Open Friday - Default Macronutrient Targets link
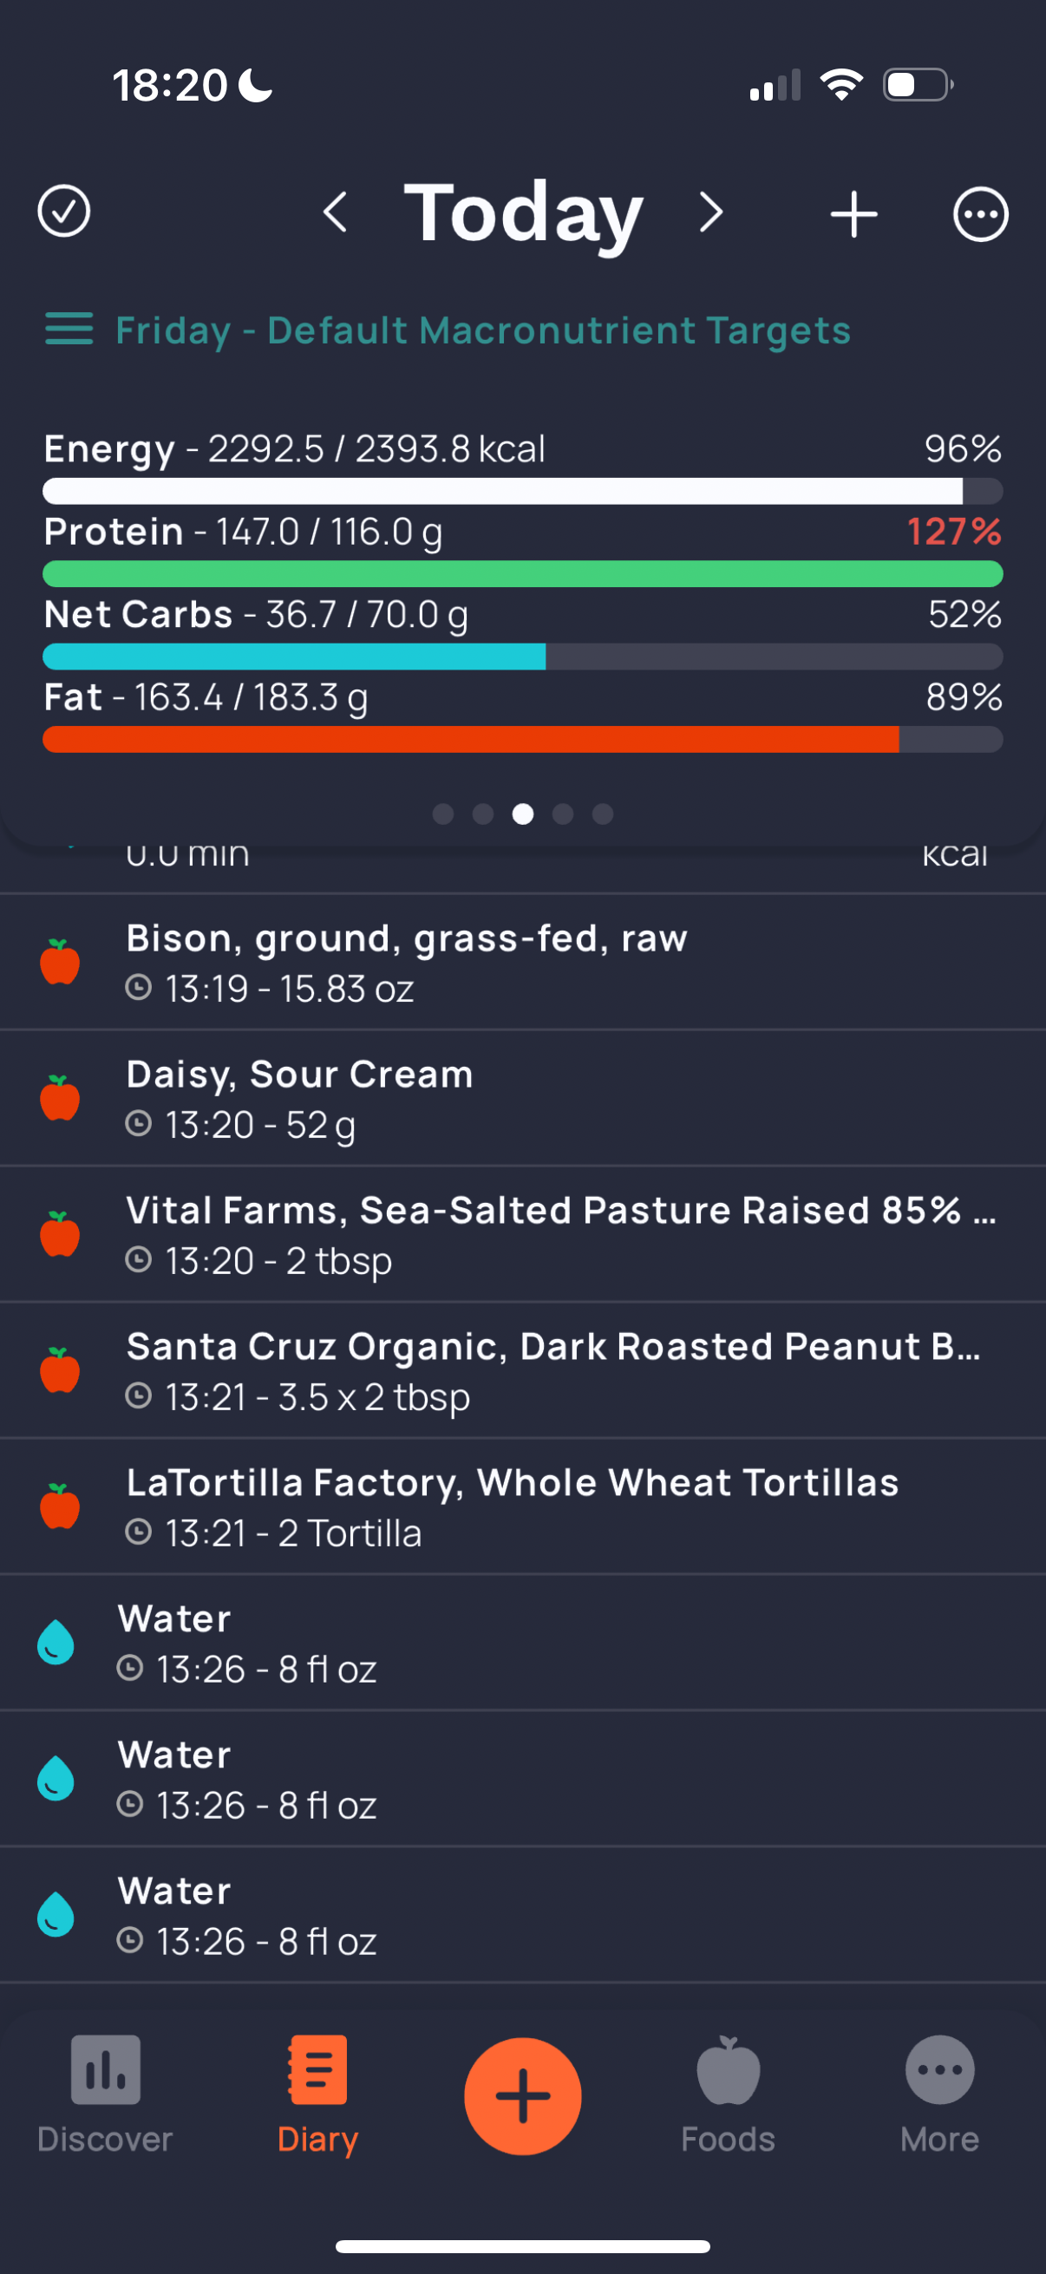 pos(483,330)
